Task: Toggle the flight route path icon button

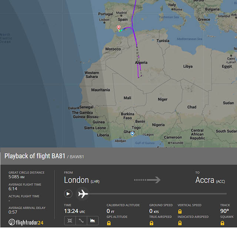Action: pyautogui.click(x=81, y=221)
